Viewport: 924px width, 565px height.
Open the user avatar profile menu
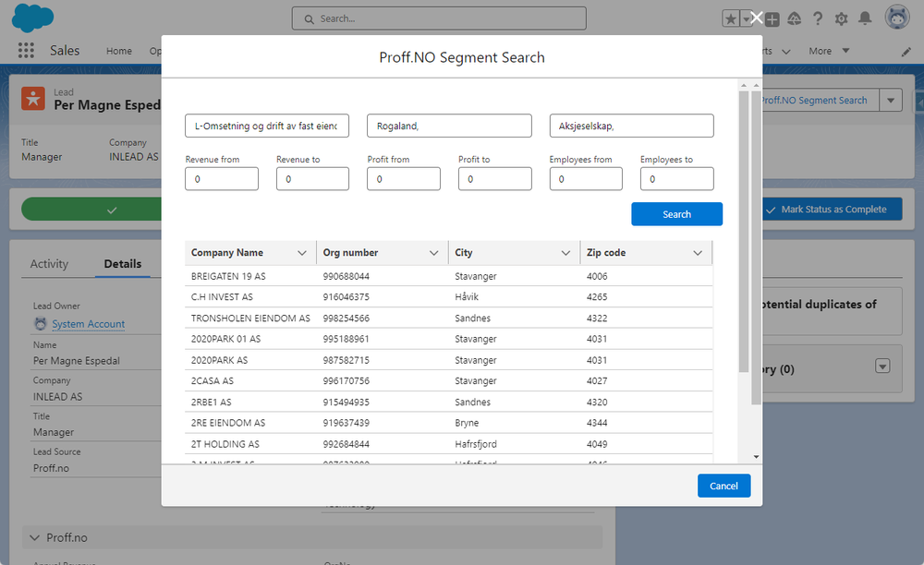point(897,17)
